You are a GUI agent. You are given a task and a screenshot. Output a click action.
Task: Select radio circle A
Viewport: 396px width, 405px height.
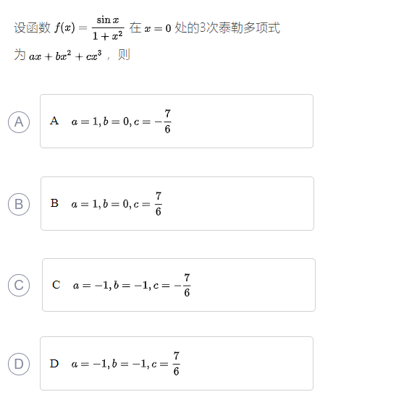(19, 122)
